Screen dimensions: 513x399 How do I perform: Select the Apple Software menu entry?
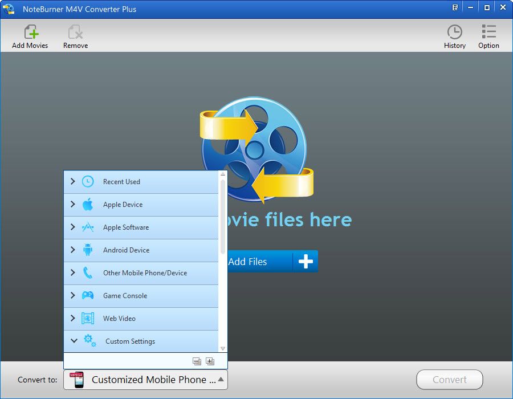point(141,227)
